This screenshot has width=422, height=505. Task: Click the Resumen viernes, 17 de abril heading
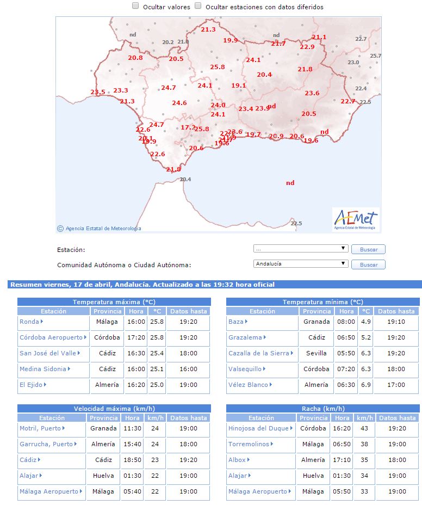coord(142,285)
